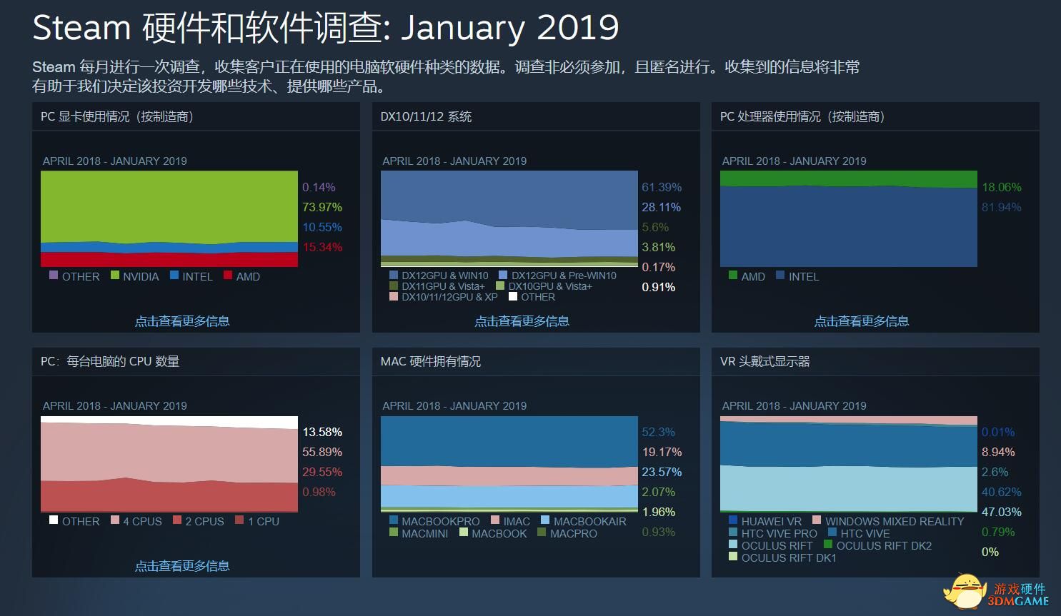Click the MAC 硬件拥有情况 panel header
The width and height of the screenshot is (1061, 616).
pyautogui.click(x=536, y=362)
